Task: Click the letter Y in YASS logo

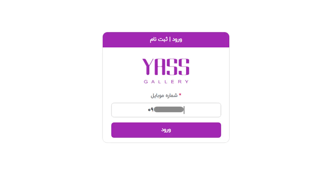Action: (x=149, y=67)
